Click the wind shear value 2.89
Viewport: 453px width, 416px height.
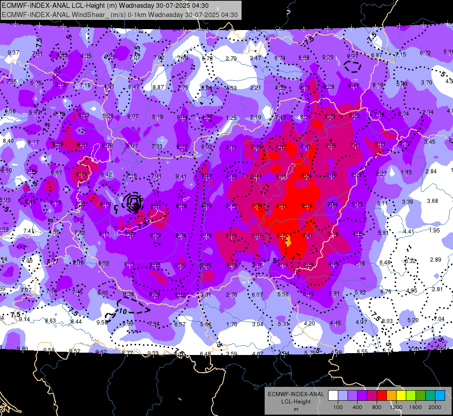coord(436,259)
